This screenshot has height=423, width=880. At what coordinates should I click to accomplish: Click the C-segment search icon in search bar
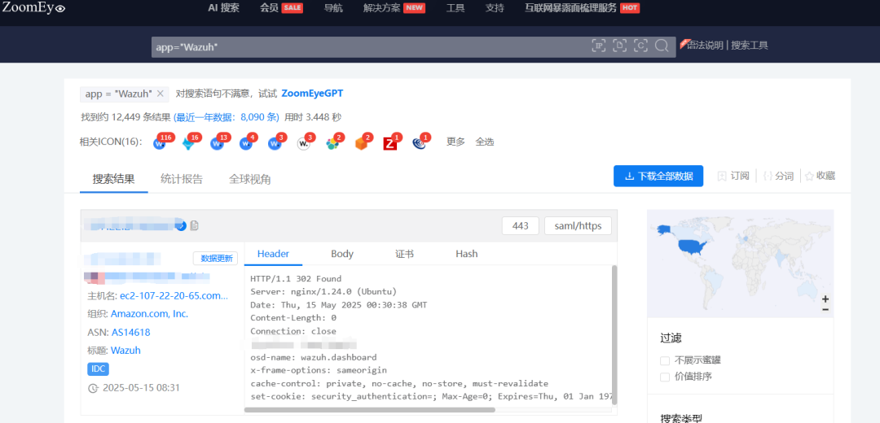click(640, 46)
